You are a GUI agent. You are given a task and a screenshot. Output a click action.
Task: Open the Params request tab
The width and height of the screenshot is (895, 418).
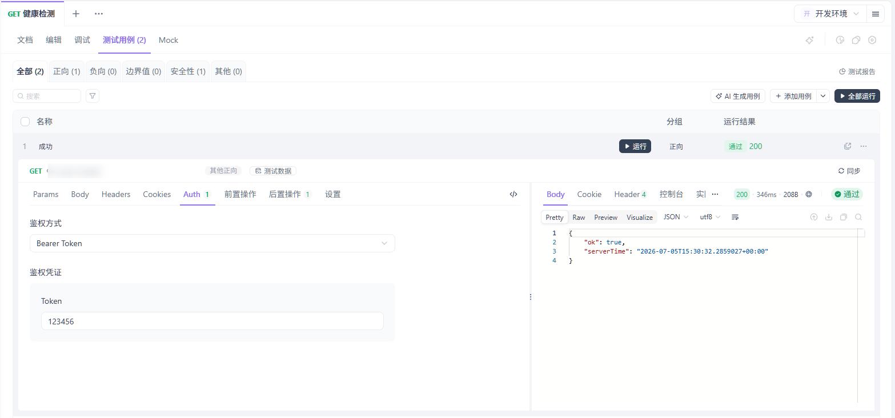pos(46,194)
